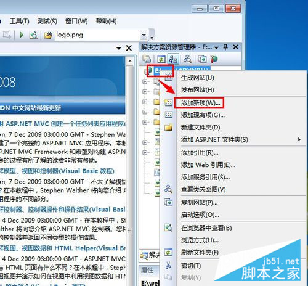Open the logo.png combo box dropdown arrow

pyautogui.click(x=144, y=35)
